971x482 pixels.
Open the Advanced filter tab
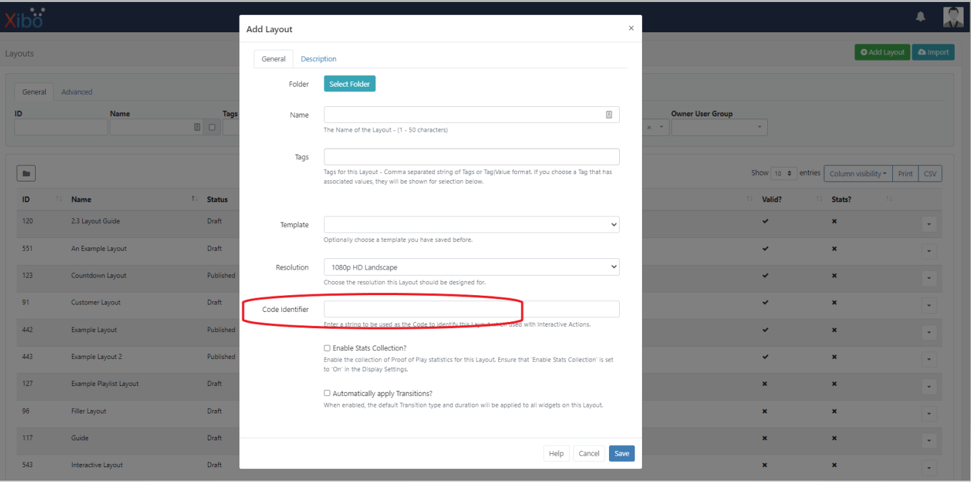(x=77, y=91)
